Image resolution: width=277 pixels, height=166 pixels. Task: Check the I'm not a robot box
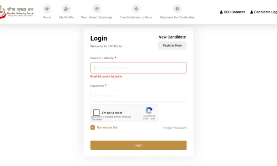96,113
